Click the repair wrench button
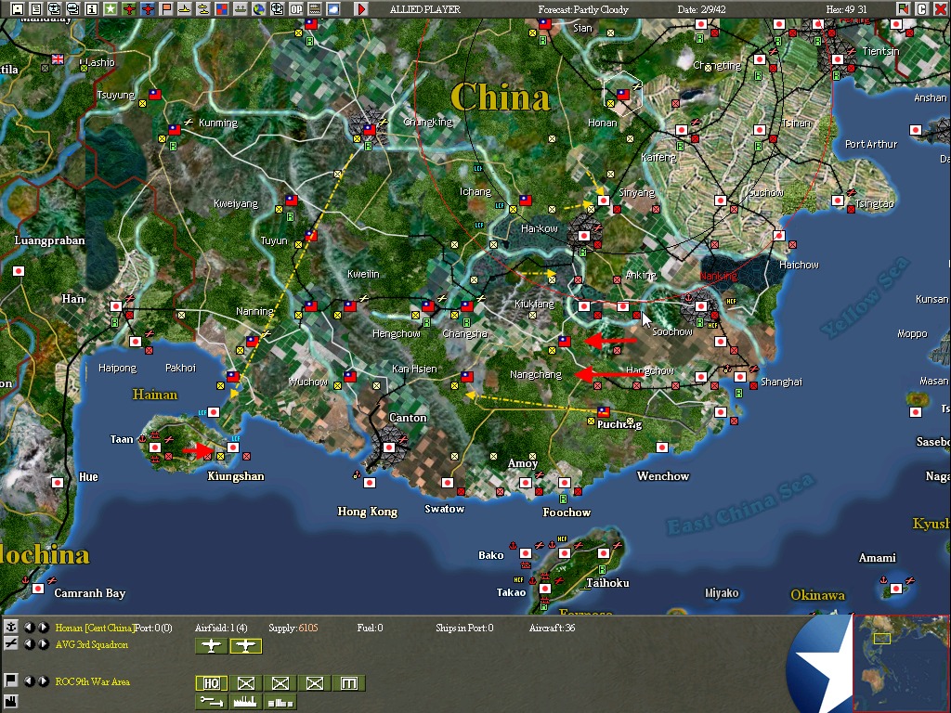This screenshot has height=713, width=951. [211, 702]
